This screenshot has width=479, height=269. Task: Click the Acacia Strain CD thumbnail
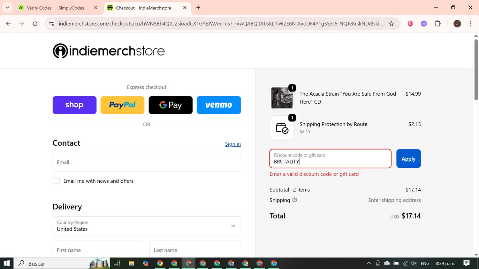pyautogui.click(x=282, y=98)
